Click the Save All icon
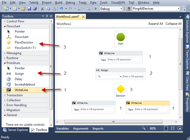This screenshot has height=140, width=190. [35, 9]
